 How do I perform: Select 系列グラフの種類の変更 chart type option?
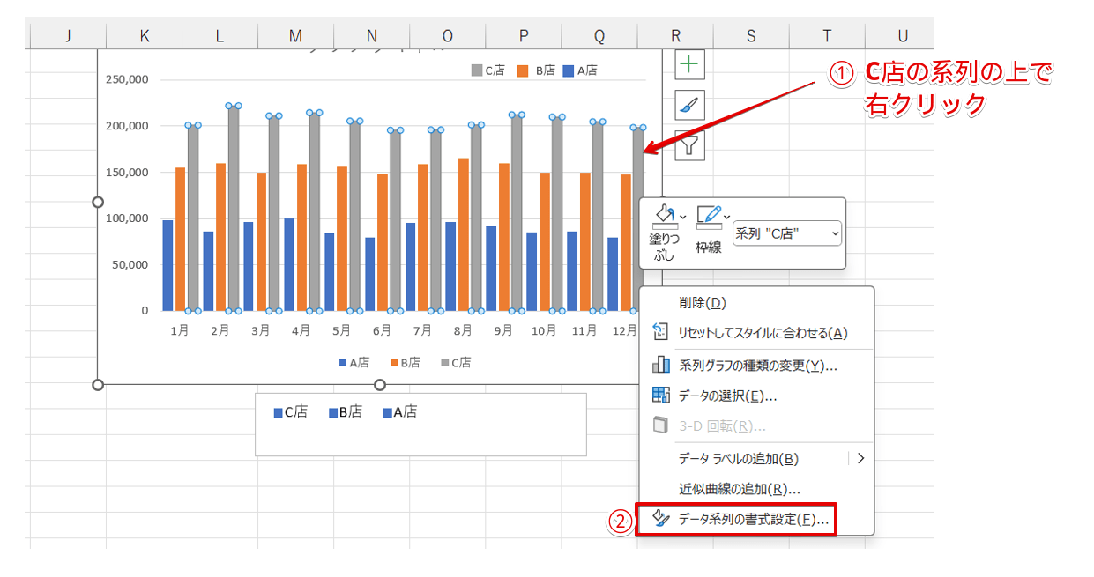[x=757, y=366]
